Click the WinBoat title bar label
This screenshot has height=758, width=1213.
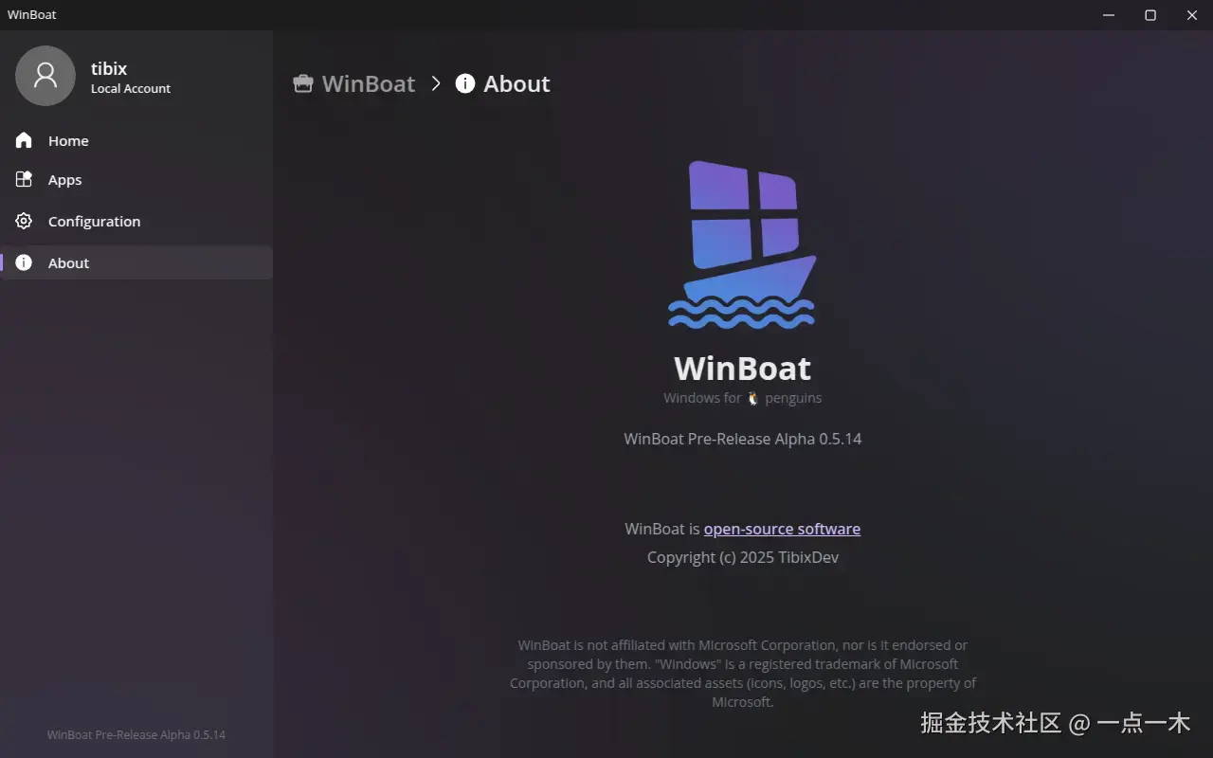pos(31,14)
